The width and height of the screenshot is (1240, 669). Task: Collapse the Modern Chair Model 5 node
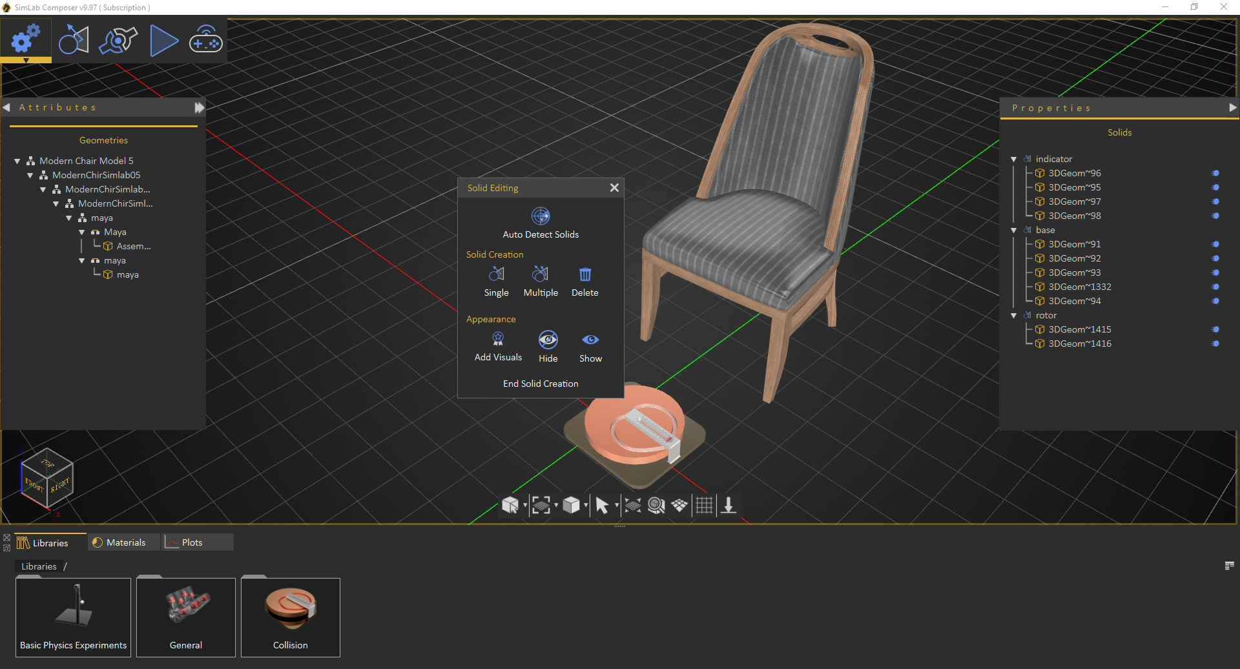click(x=17, y=161)
